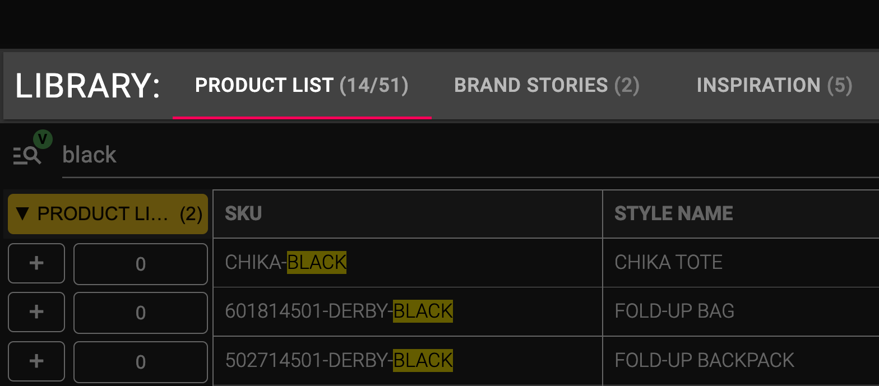Open the advanced search filter icon

click(27, 155)
